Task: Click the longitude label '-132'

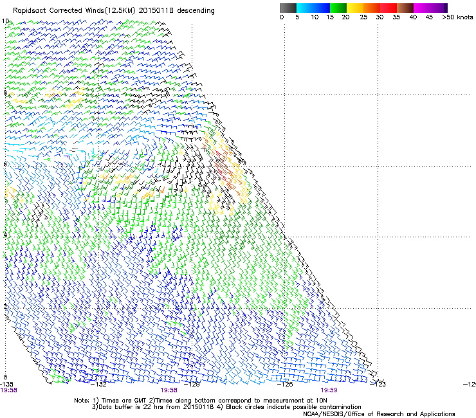Action: click(x=99, y=385)
